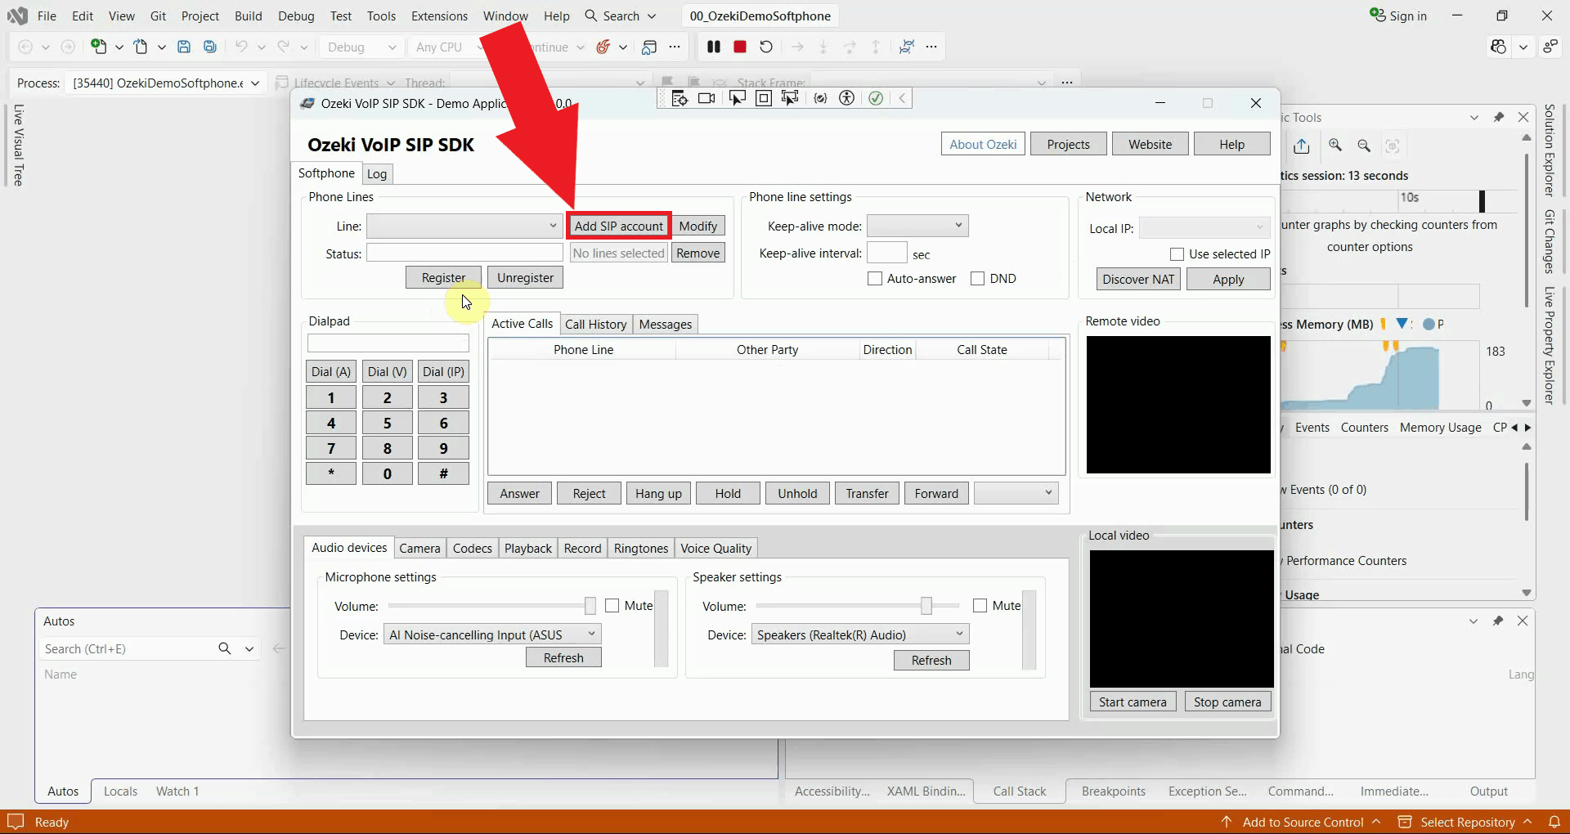
Task: Check the DND option
Action: 977,279
